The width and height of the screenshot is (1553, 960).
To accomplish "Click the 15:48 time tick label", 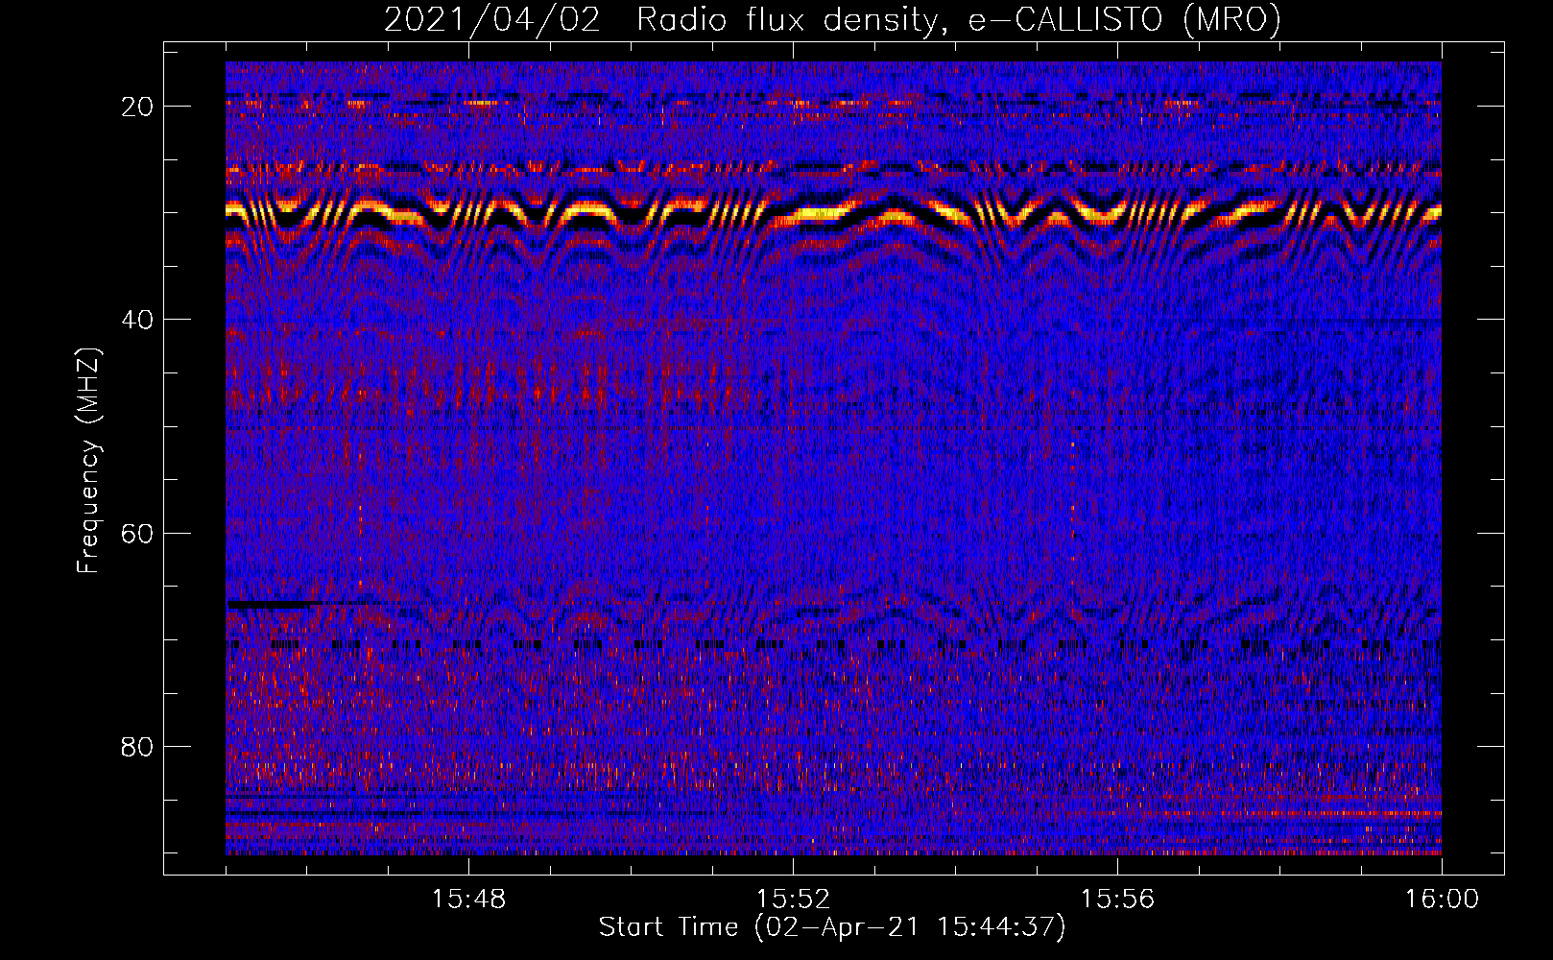I will point(468,900).
